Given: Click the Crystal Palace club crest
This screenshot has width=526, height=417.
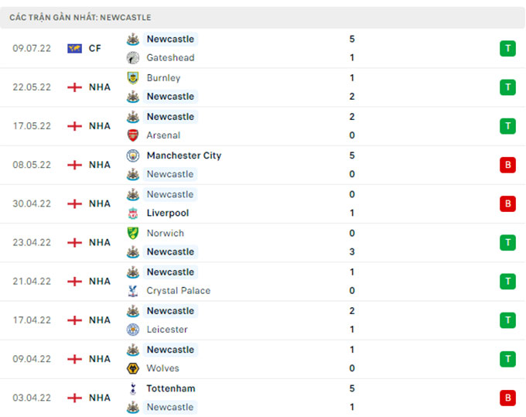Looking at the screenshot, I should [x=133, y=291].
